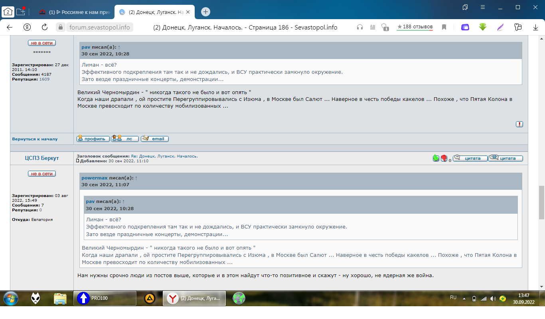Click the page vertical scrollbar thumb
Viewport: 545px width, 319px height.
pyautogui.click(x=541, y=203)
